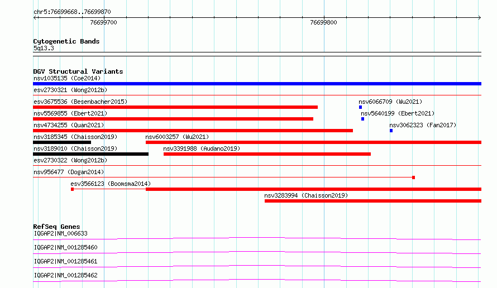The width and height of the screenshot is (497, 288).
Task: Click the nsv1035135 (Coe2014) blue variant bar
Action: click(257, 84)
